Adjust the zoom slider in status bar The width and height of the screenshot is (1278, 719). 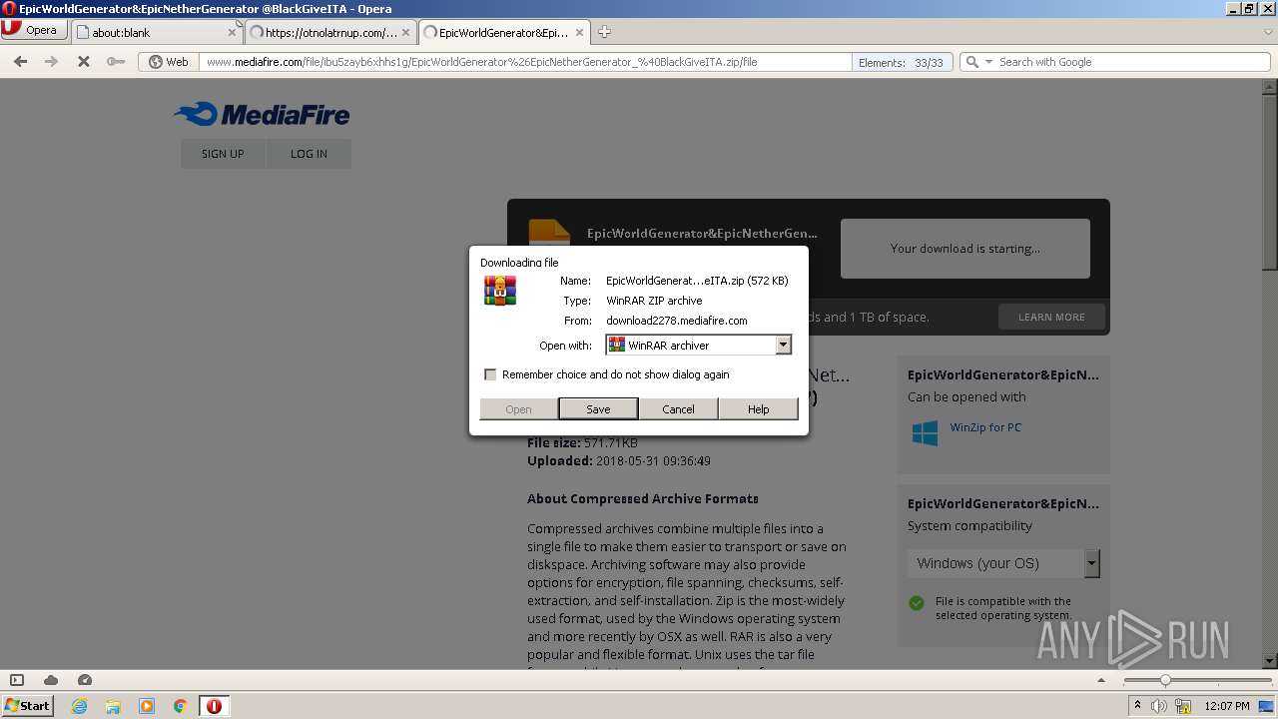click(x=1164, y=680)
